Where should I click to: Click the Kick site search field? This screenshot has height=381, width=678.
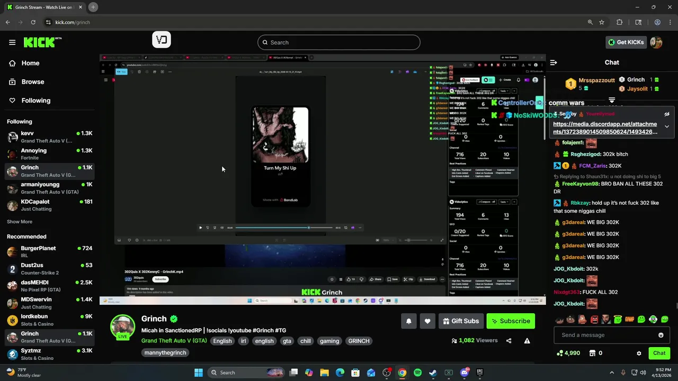pyautogui.click(x=339, y=42)
